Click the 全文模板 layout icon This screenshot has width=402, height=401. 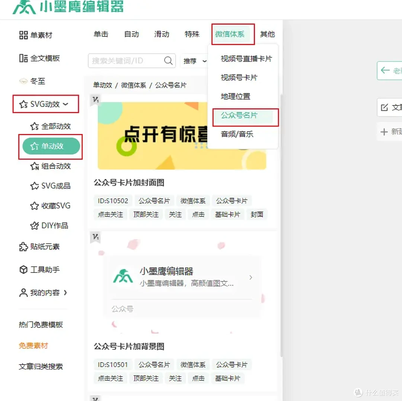(23, 58)
